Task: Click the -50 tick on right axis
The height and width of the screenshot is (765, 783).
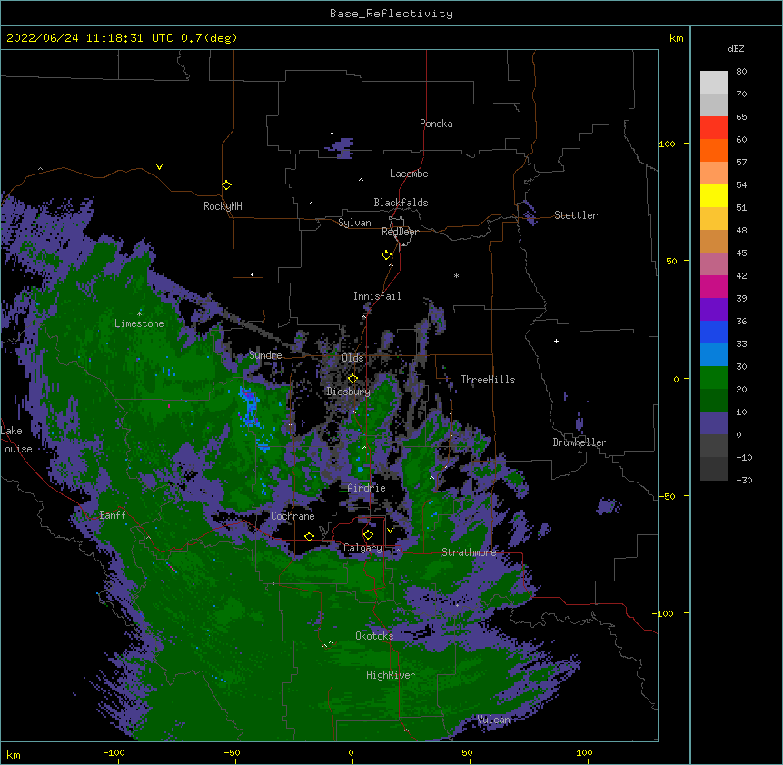Action: pyautogui.click(x=667, y=496)
